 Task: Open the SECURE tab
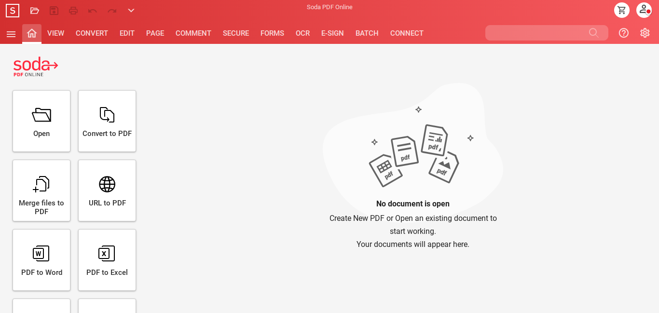[236, 33]
